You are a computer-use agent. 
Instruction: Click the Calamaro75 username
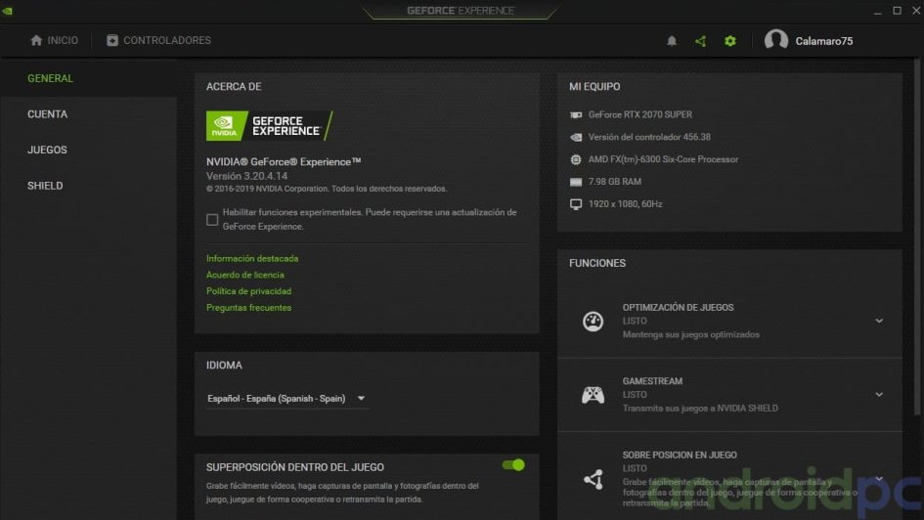[x=824, y=41]
